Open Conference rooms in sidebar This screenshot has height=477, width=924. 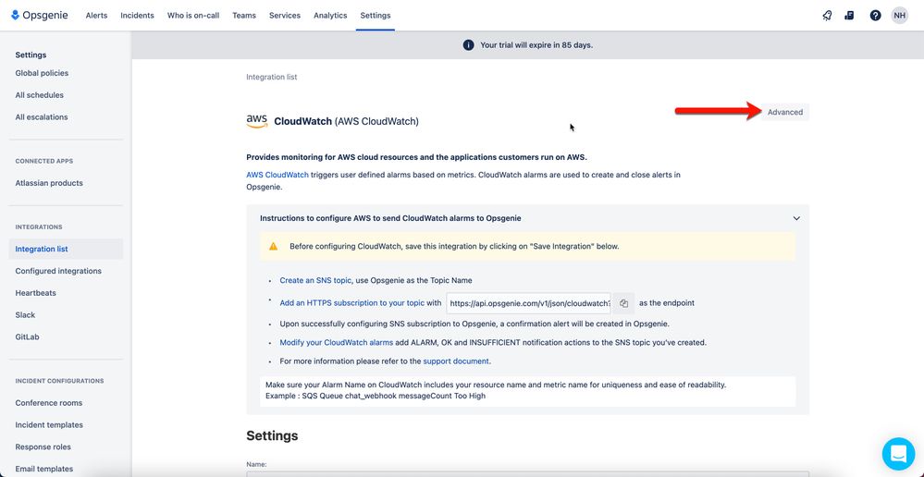click(x=49, y=403)
